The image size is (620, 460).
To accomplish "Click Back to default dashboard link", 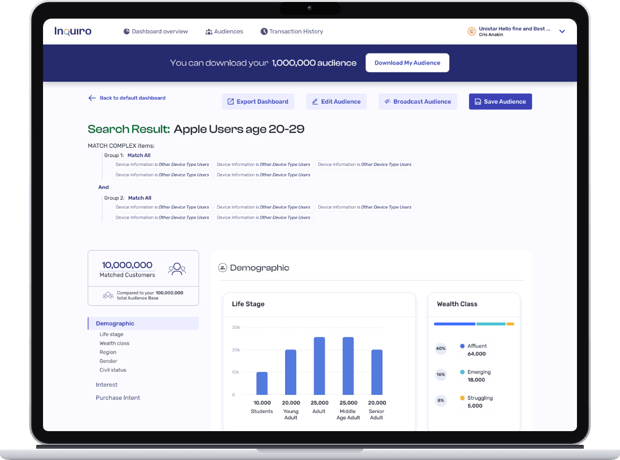I will click(133, 98).
